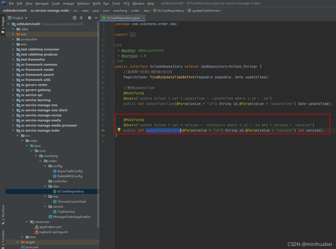Screen dimensions: 336x249
Task: Hide the Project panel with minimize icon
Action: coord(96,18)
